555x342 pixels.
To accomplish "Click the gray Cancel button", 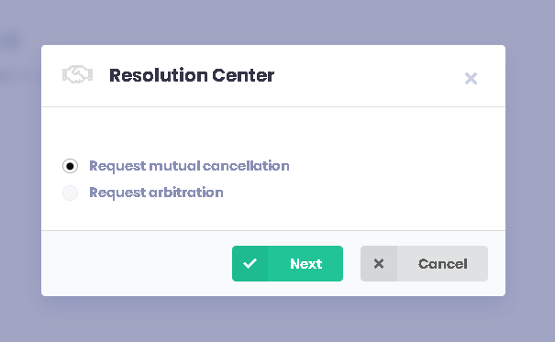I will (x=424, y=263).
